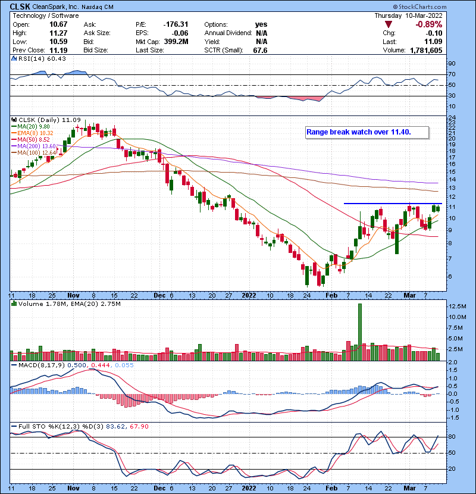This screenshot has width=476, height=494.
Task: Click the Nasdaq CM exchange label
Action: click(98, 7)
